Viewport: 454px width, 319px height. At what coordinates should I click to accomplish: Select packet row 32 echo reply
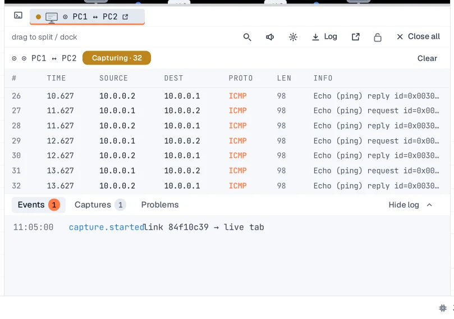(x=227, y=186)
